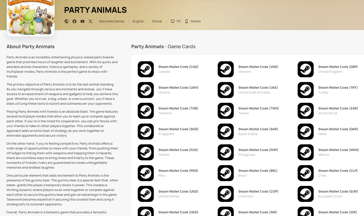Viewport: 364px width, 216px height.
Task: Click Steam icon for Wallet Code (GBP)
Action: point(306,69)
